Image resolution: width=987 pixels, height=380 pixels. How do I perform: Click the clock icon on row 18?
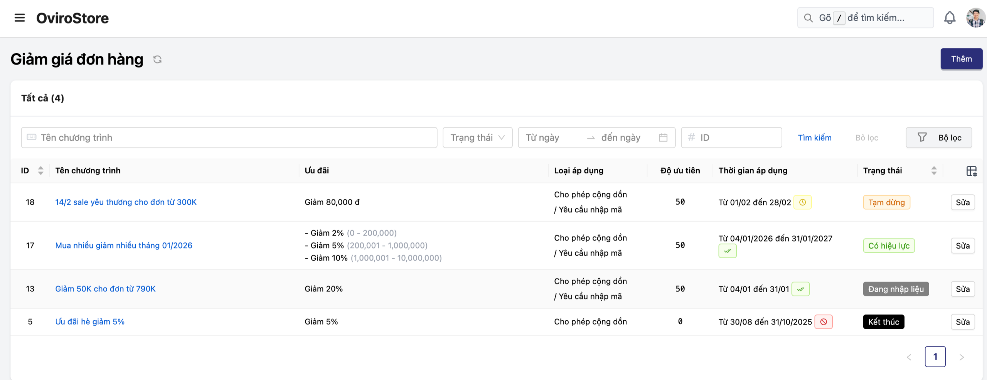[802, 202]
